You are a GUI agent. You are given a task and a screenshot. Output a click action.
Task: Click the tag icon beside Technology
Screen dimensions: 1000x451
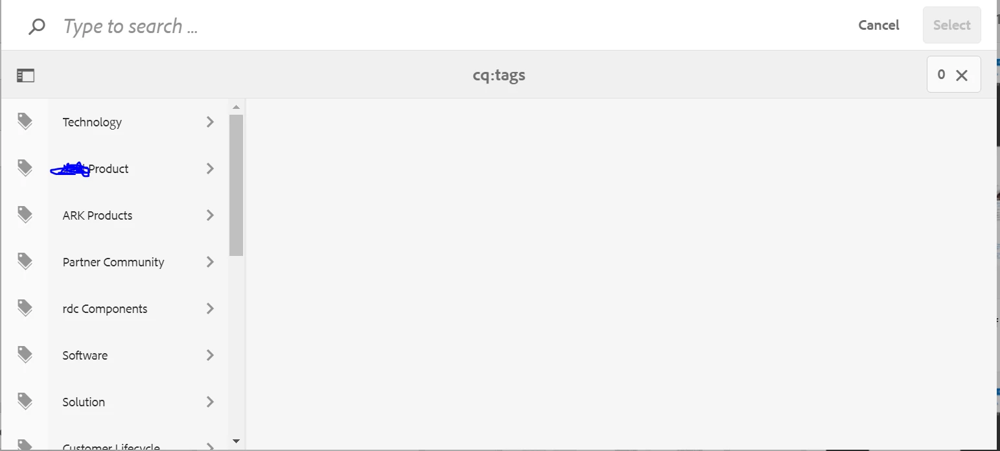(x=25, y=121)
